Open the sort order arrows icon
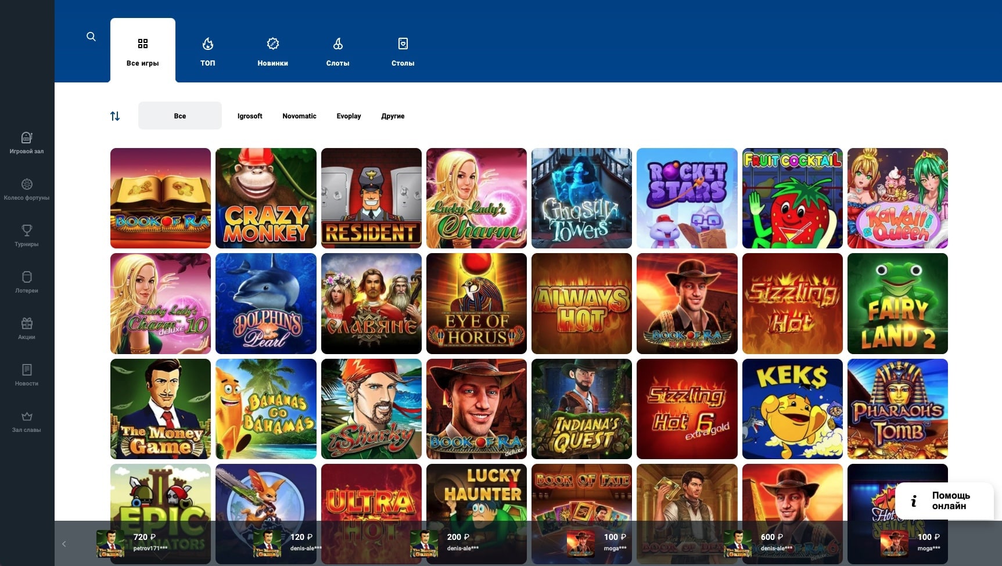1002x566 pixels. [115, 116]
